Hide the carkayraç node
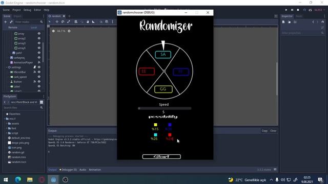Screen dimensions: 328x184 (39, 58)
